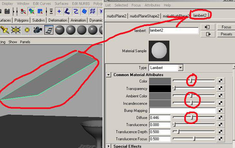This screenshot has width=235, height=148.
Task: Click the black Transparency swatch
Action: click(x=160, y=89)
